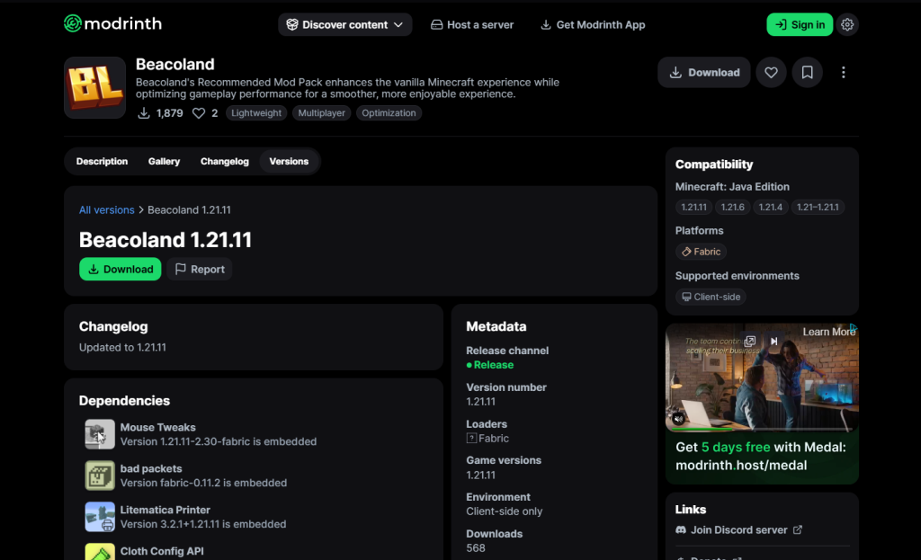Click the green Download button for 1.21.11
The height and width of the screenshot is (560, 921).
[120, 269]
